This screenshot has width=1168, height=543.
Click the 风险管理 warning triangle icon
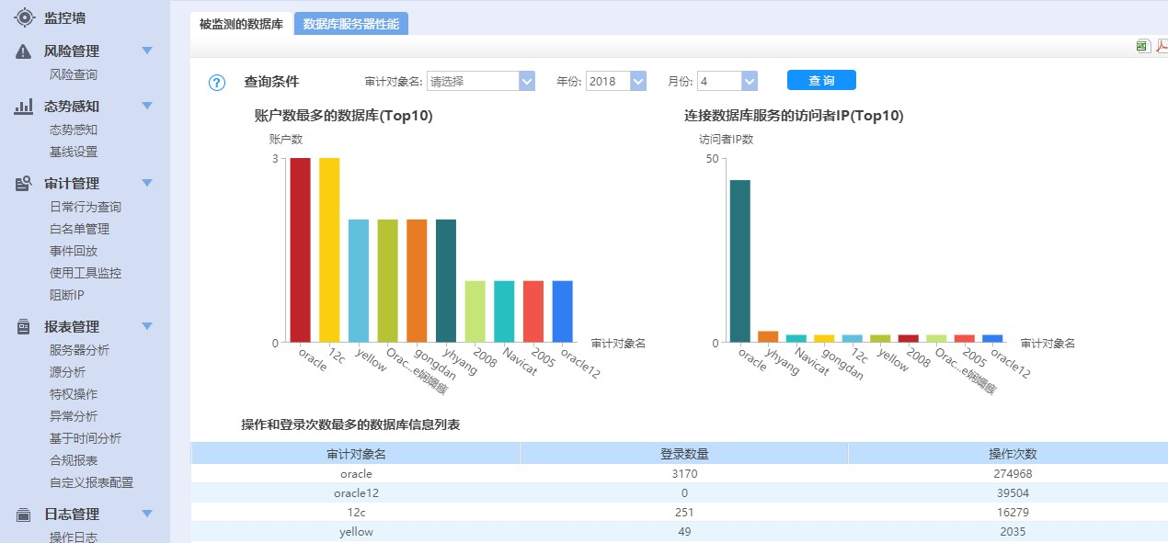point(24,51)
